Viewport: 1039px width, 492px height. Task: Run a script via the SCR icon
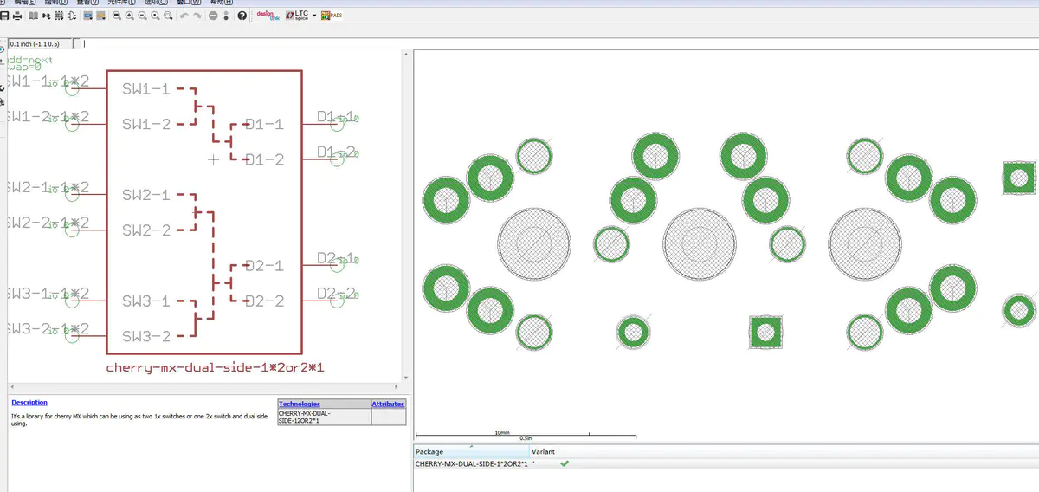(x=88, y=16)
